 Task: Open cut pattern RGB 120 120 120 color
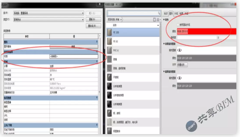[206, 86]
